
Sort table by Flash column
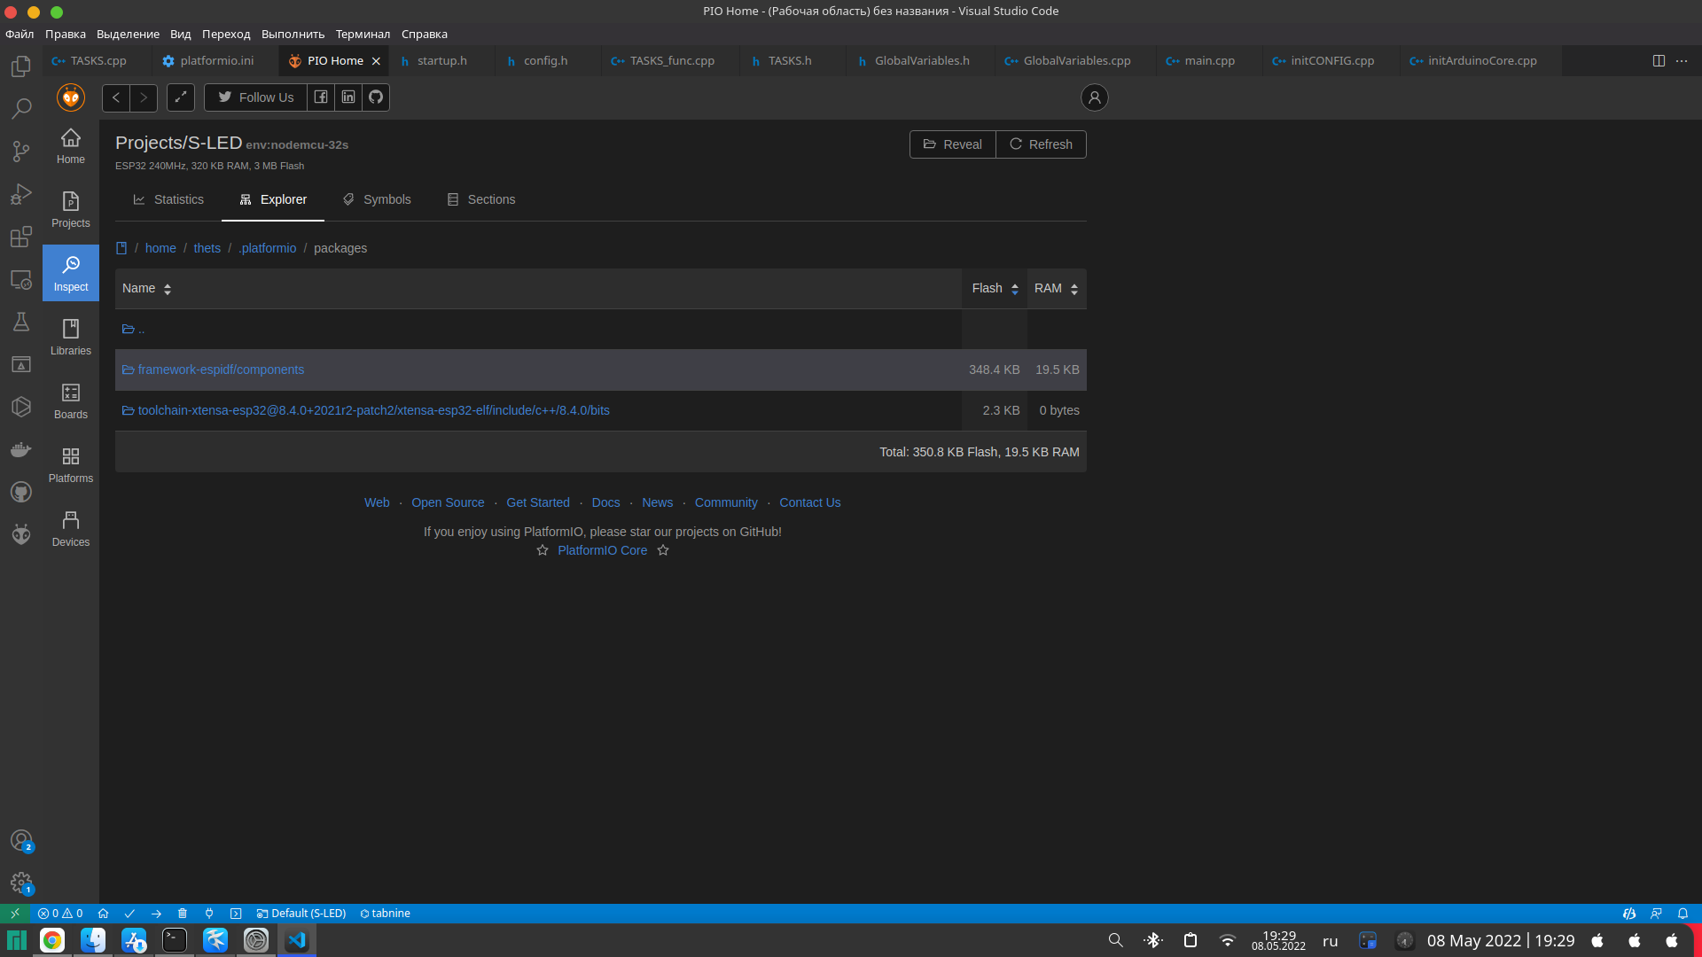[x=995, y=289]
